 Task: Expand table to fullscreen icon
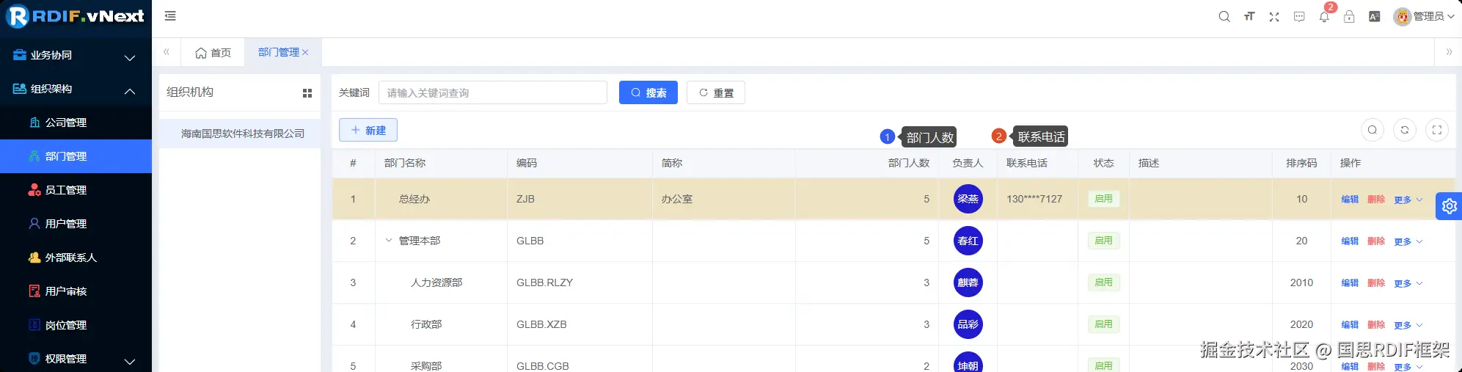coord(1437,130)
